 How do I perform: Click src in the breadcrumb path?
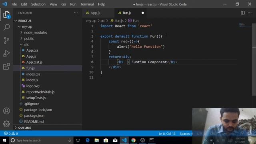103,21
